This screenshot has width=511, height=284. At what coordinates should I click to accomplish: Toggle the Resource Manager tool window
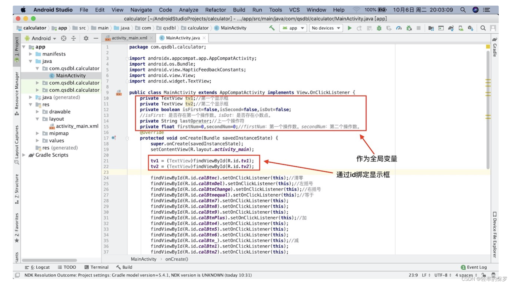(17, 93)
